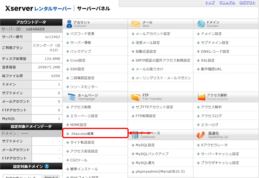The width and height of the screenshot is (259, 178).
Task: Click the Homepage section icon
Action: click(71, 97)
